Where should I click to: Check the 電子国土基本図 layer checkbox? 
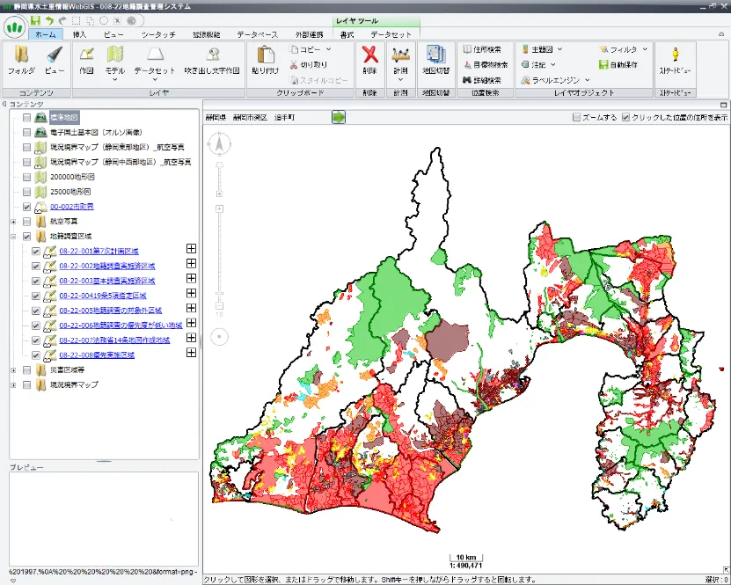26,132
